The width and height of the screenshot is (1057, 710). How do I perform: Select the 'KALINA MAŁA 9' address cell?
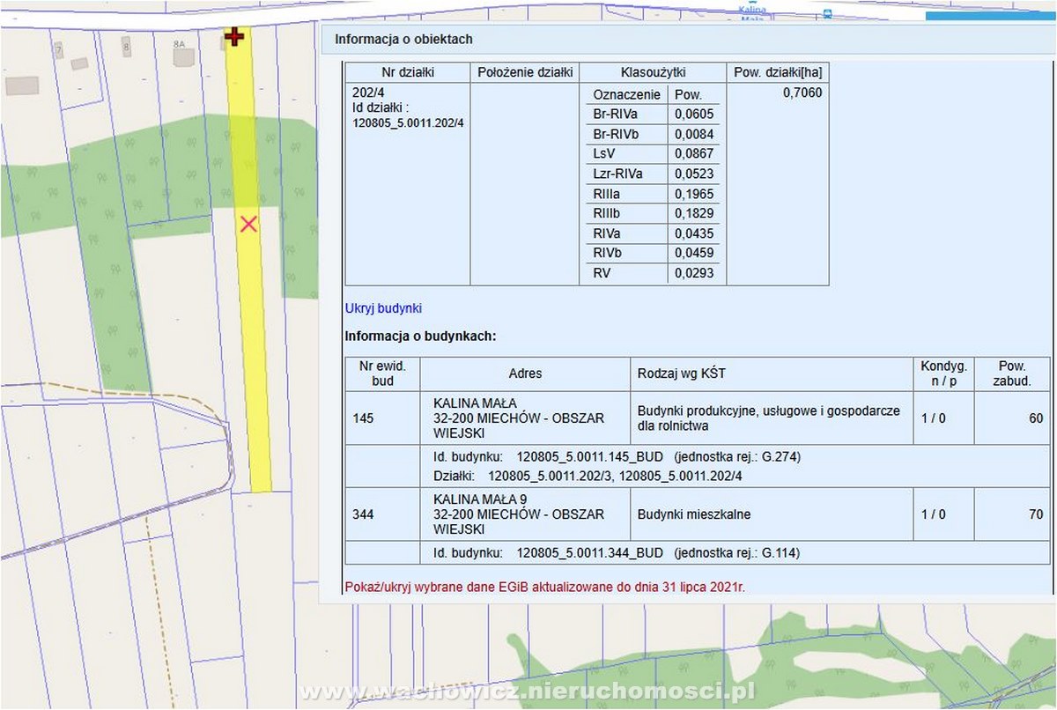tap(525, 514)
